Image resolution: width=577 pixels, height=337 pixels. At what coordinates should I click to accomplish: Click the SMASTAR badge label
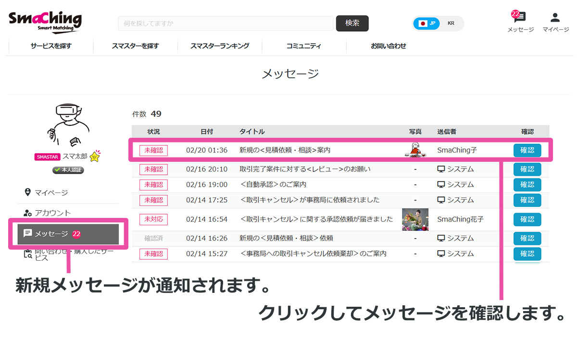[x=48, y=157]
